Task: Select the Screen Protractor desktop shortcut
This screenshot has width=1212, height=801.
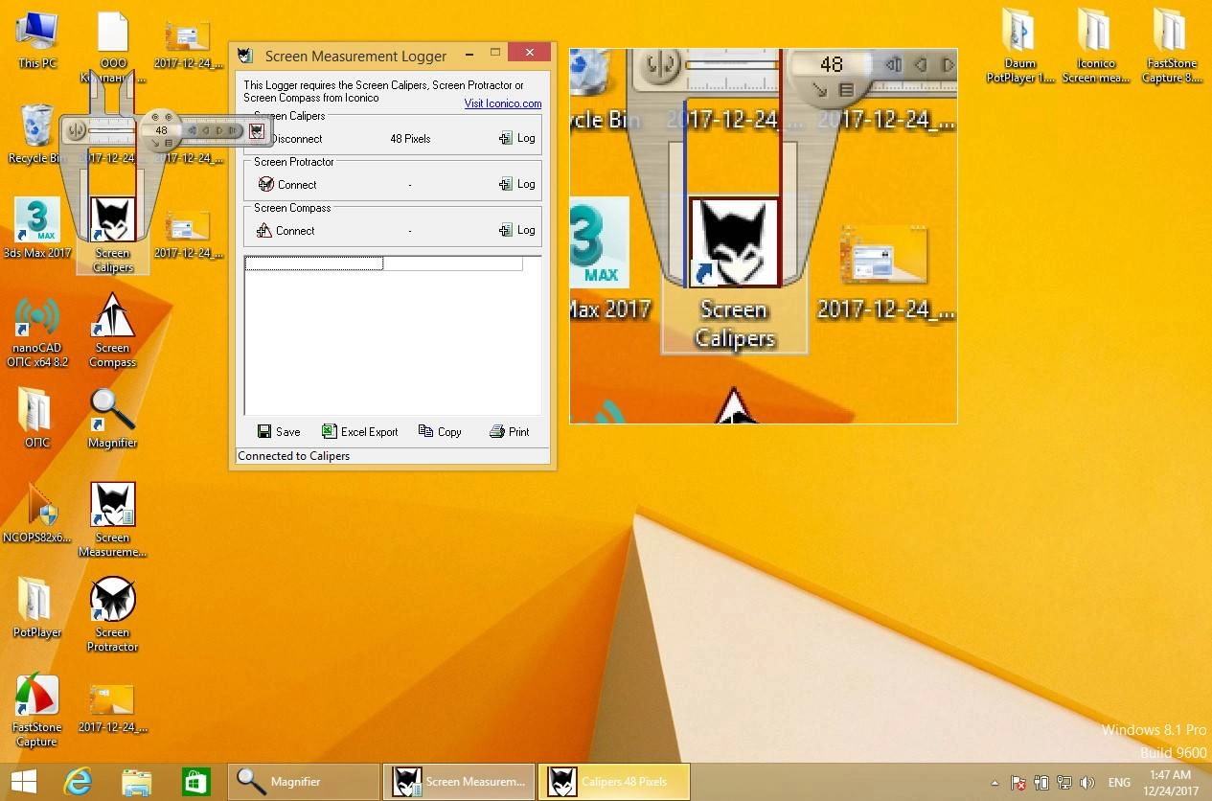Action: [112, 614]
